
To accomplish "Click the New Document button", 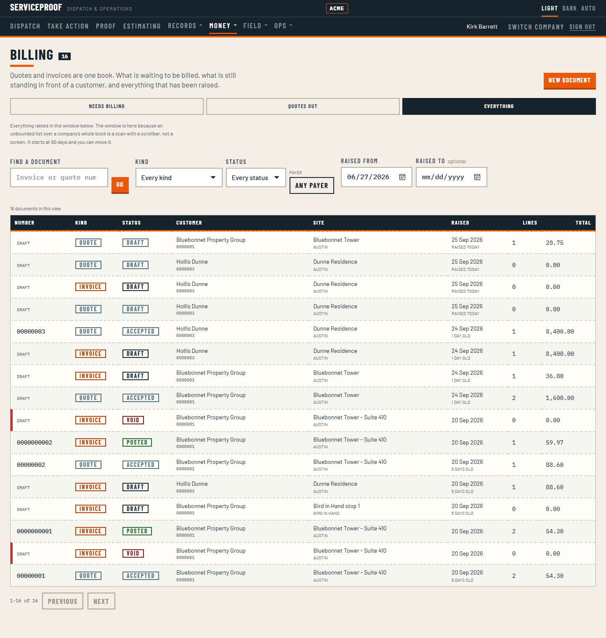I will point(570,80).
